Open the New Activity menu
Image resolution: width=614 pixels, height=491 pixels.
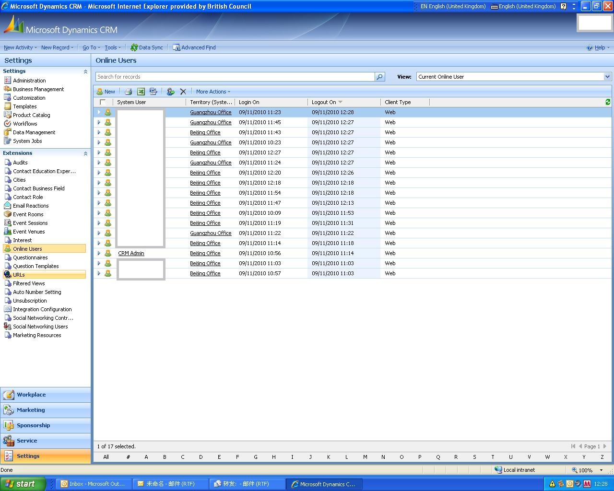[20, 47]
